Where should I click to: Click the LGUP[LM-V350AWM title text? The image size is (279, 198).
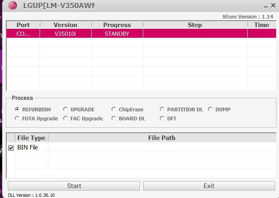click(x=59, y=6)
